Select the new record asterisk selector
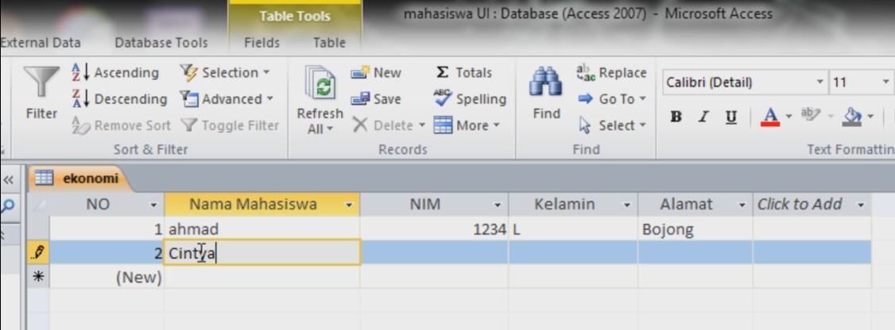This screenshot has height=330, width=895. coord(39,277)
